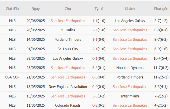The image size is (170, 109).
Task: Open New England Revolution team link
Action: tap(68, 87)
